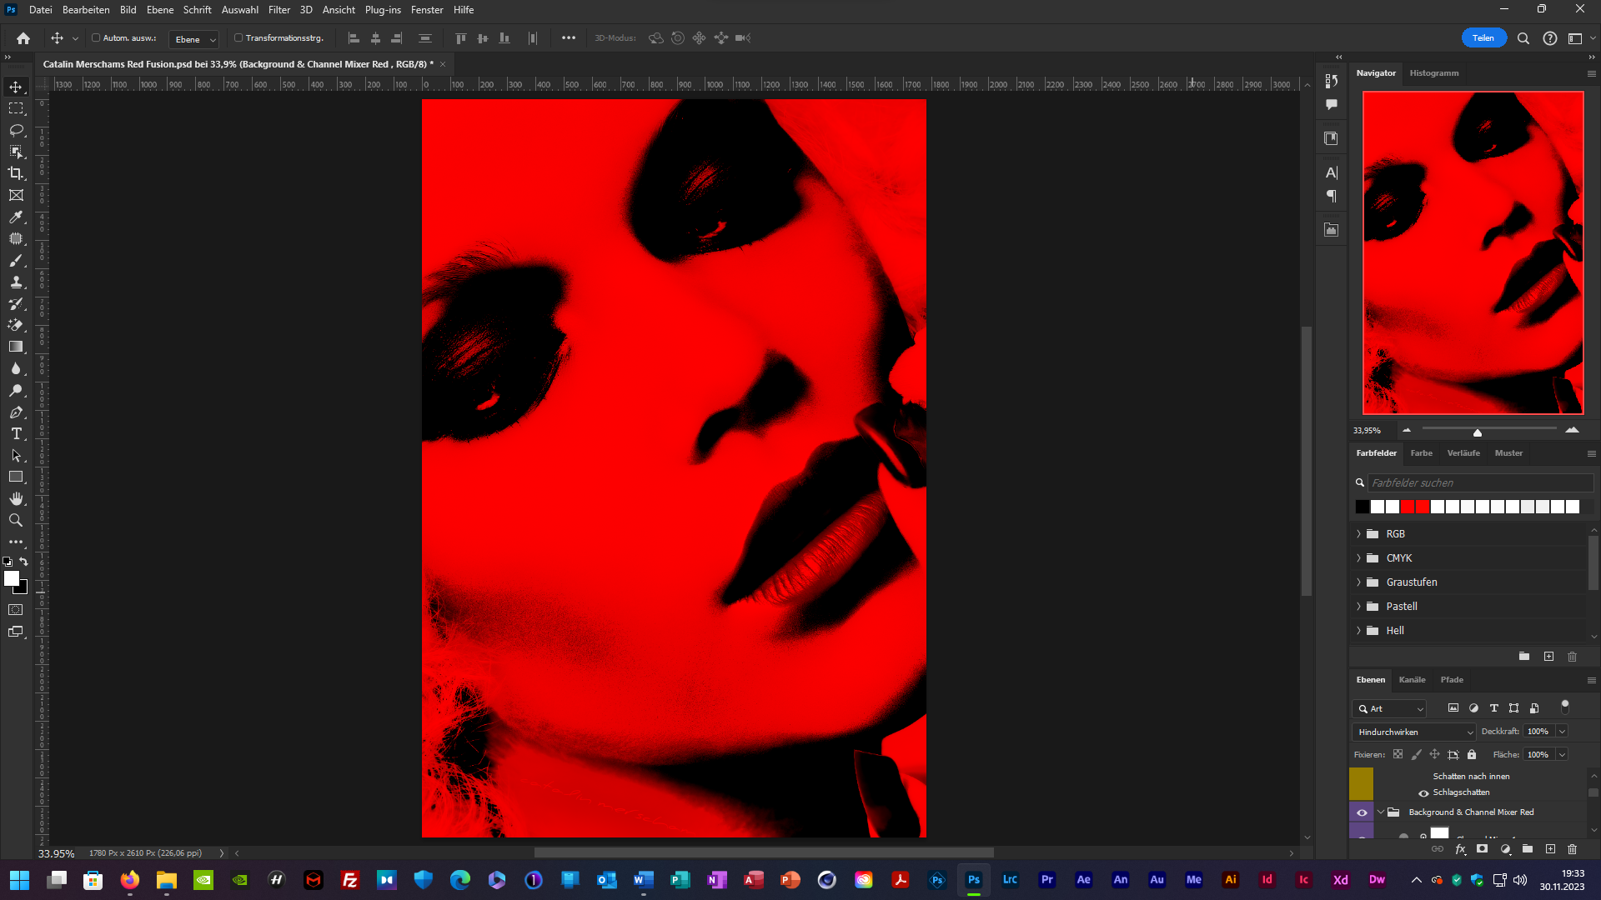
Task: Select the Eyedropper tool
Action: click(x=16, y=217)
